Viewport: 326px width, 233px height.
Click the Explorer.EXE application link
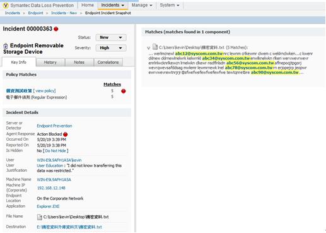[48, 206]
